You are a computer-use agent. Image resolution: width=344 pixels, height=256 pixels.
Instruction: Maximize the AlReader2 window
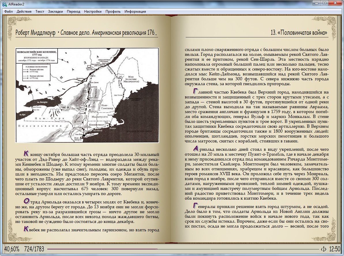[x=325, y=3]
